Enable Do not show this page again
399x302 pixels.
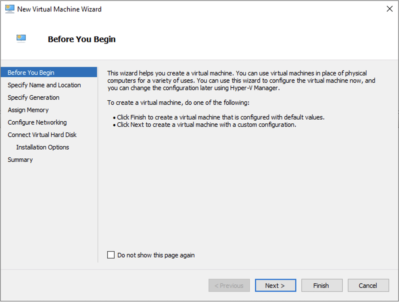click(111, 255)
